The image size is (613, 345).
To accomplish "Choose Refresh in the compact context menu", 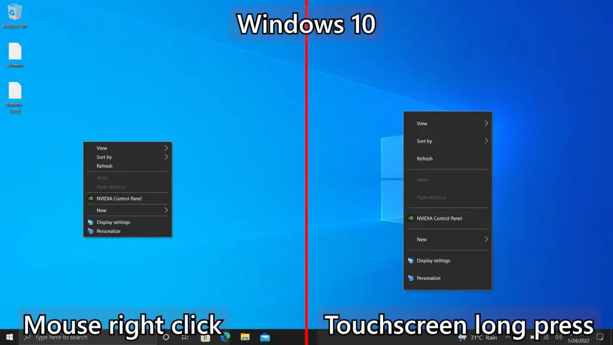I will pos(104,167).
